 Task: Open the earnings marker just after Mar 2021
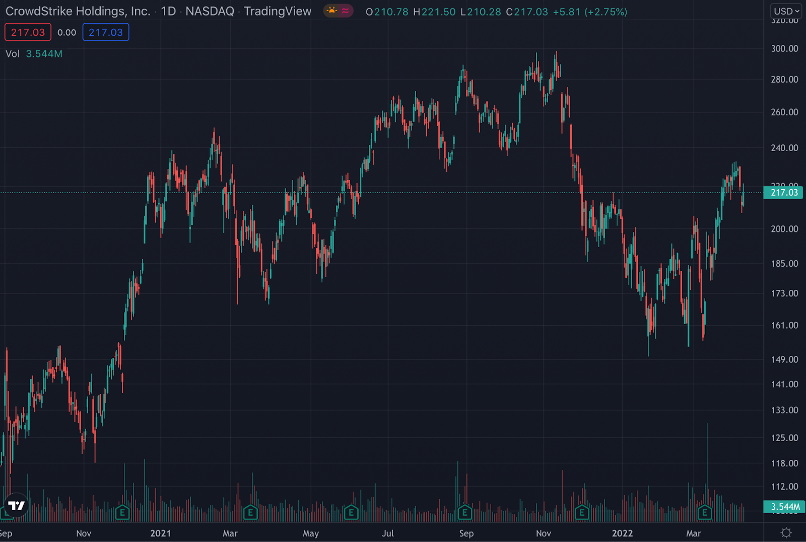pos(250,513)
